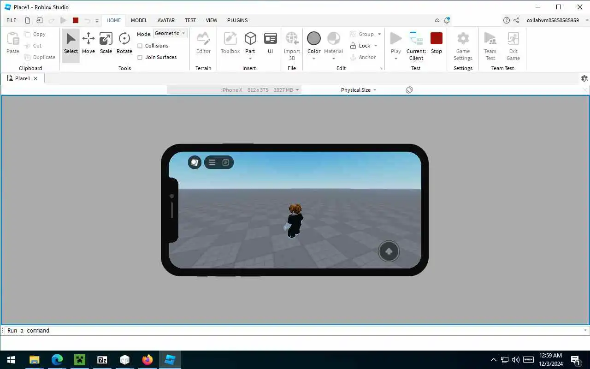Click the Lock button

(360, 46)
